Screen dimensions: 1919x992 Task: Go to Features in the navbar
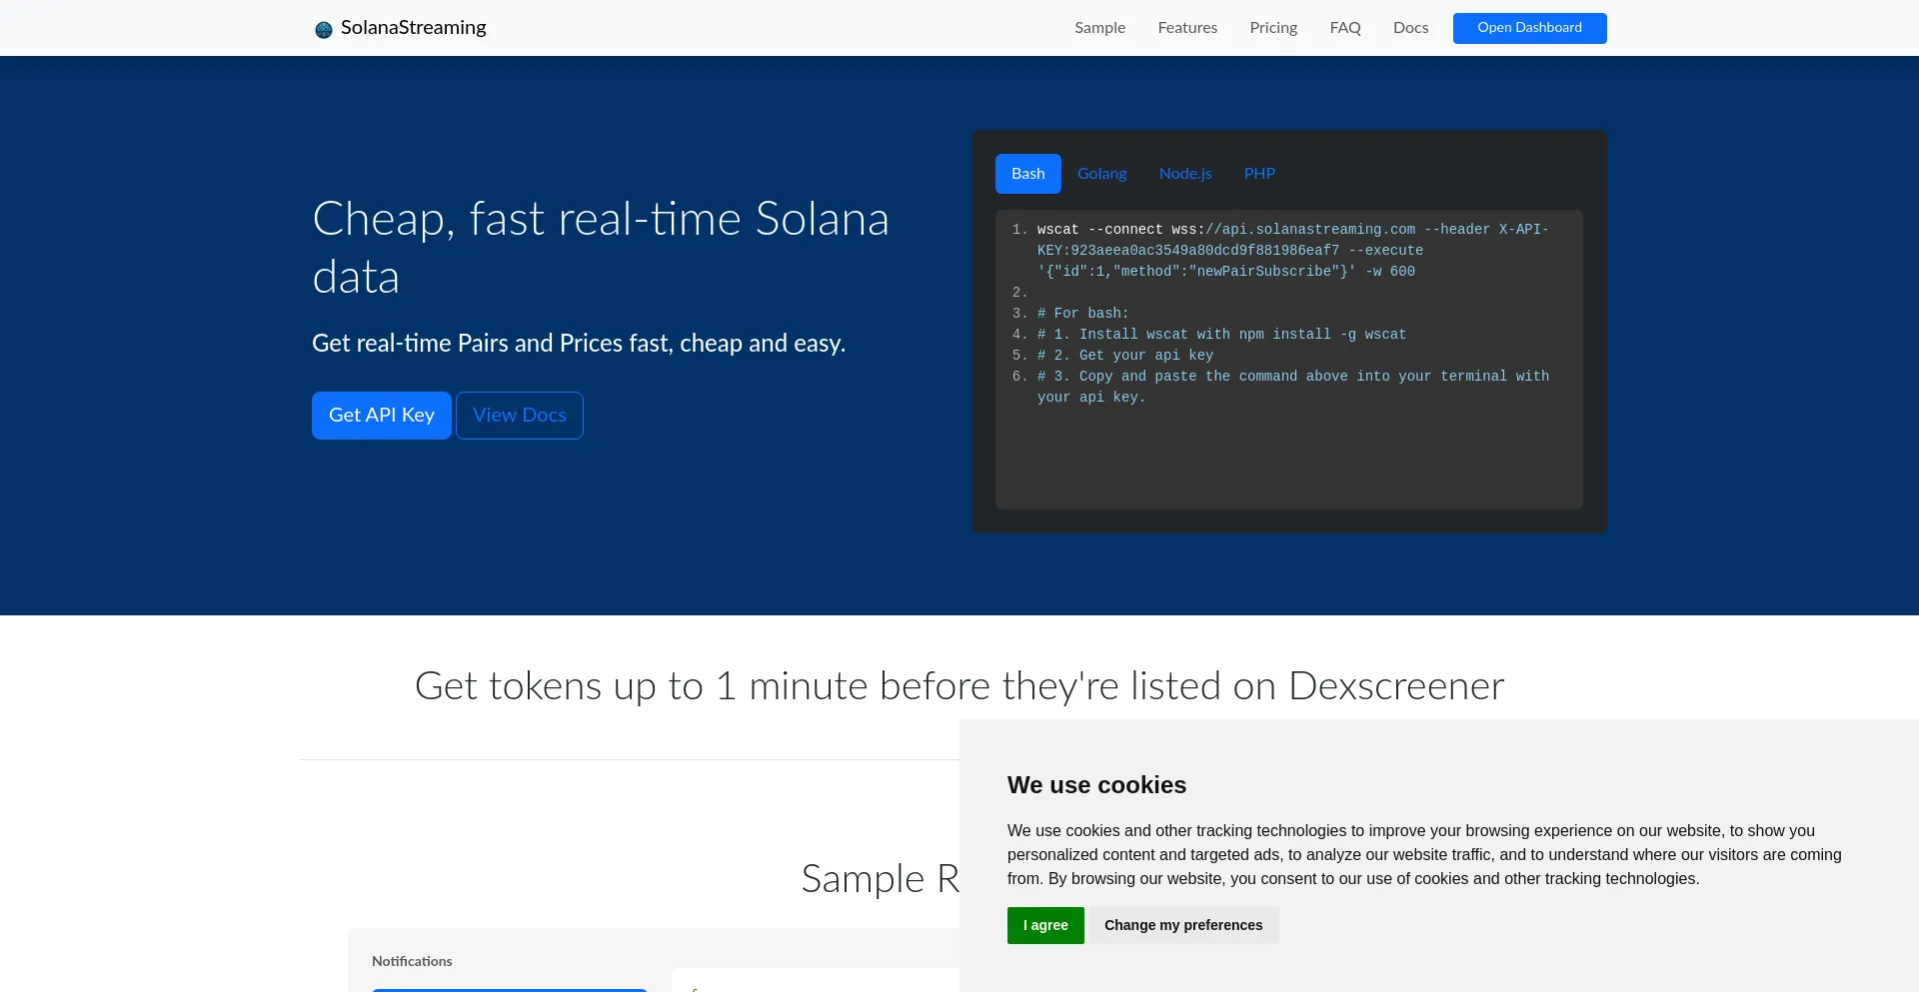[1187, 28]
